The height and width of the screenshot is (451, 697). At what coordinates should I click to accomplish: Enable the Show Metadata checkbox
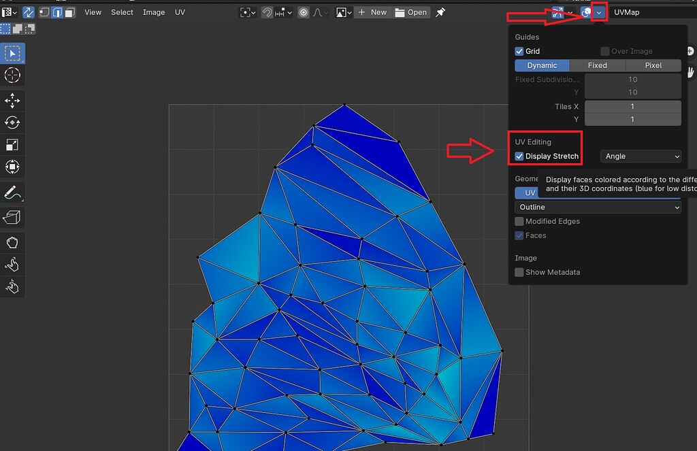click(519, 272)
